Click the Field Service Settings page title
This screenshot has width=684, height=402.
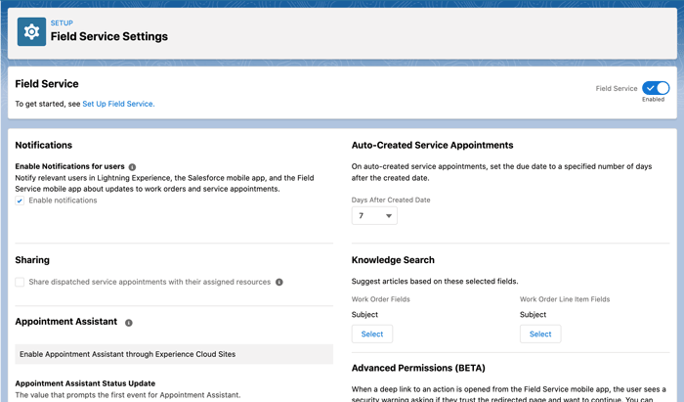(108, 37)
